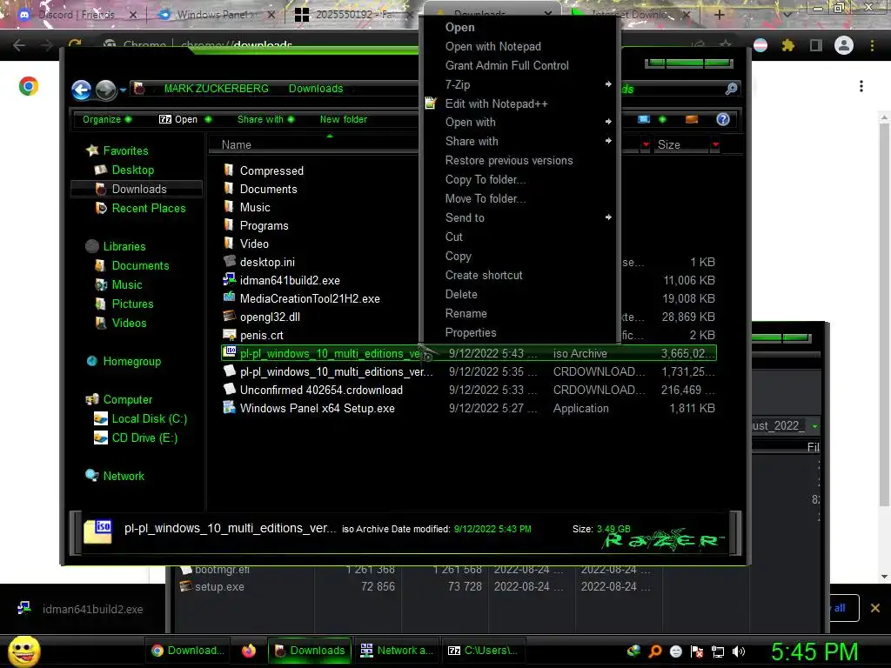Open the Size column filter dropdown
Image resolution: width=891 pixels, height=668 pixels.
(715, 145)
